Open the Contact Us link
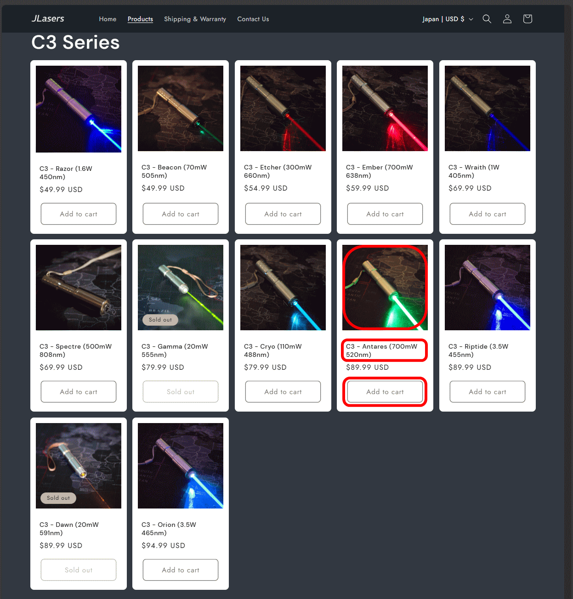 pos(253,19)
